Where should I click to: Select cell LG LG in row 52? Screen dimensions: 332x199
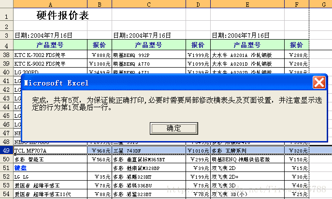[50, 177]
